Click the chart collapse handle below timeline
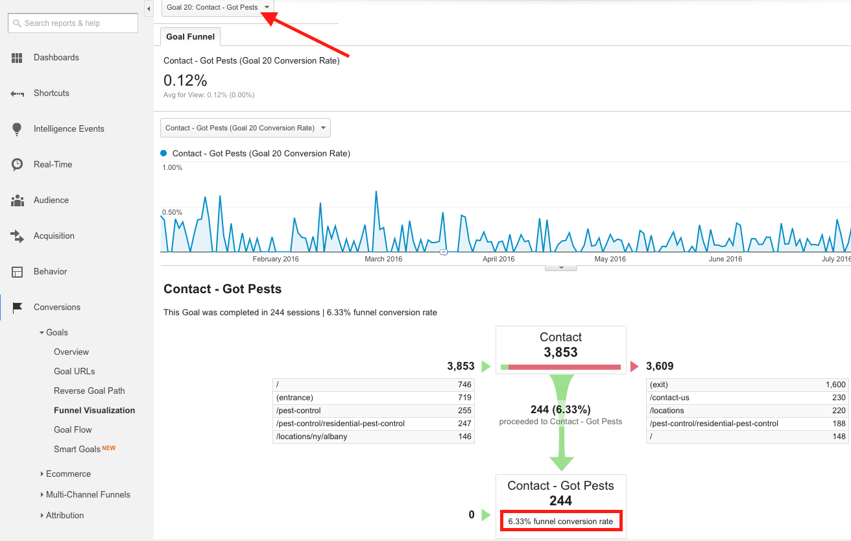The height and width of the screenshot is (541, 851). tap(561, 267)
